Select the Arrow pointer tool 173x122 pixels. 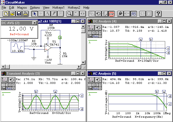pyautogui.click(x=35, y=14)
